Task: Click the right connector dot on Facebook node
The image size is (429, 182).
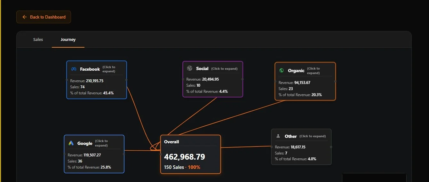Action: pyautogui.click(x=126, y=80)
